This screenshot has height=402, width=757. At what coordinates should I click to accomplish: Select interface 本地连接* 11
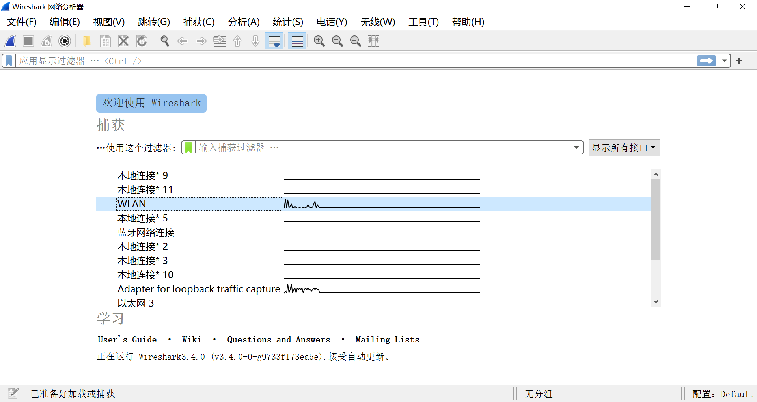(x=373, y=190)
